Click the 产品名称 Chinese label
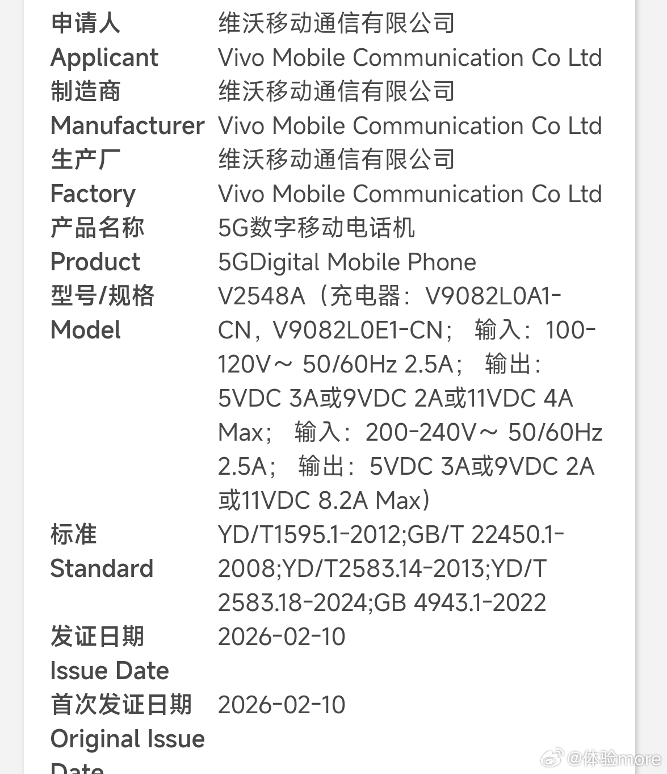This screenshot has height=774, width=667. (97, 228)
